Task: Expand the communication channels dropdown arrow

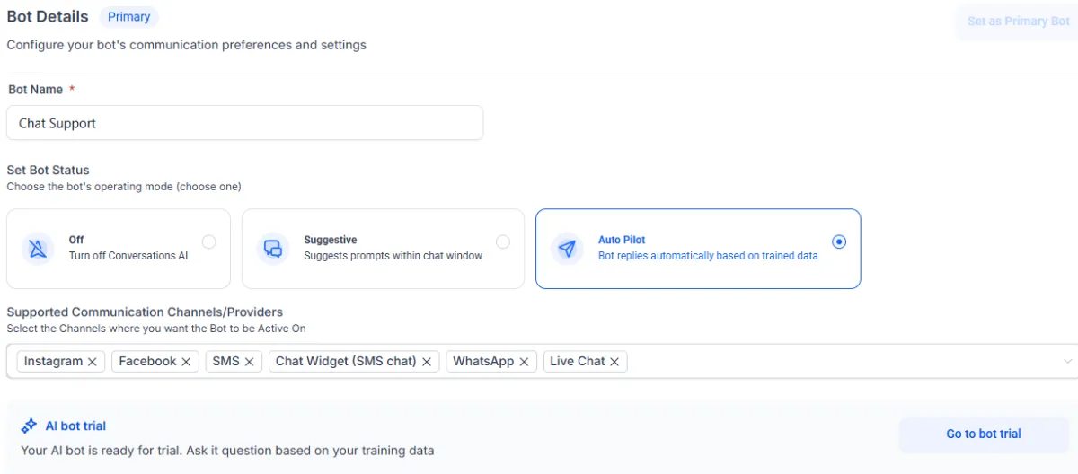Action: 1067,362
